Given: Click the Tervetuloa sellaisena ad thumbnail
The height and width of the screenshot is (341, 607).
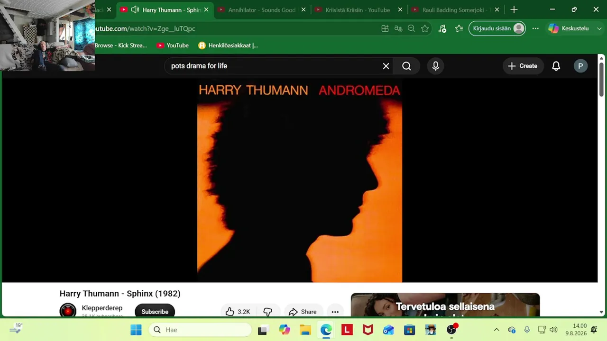Looking at the screenshot, I should [x=445, y=305].
